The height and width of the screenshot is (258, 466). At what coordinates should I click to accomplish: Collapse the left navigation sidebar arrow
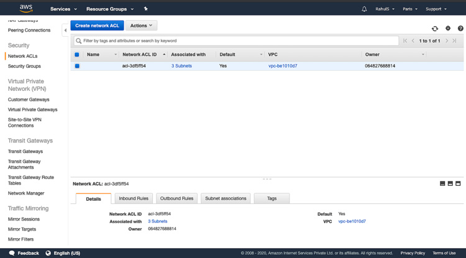[x=65, y=30]
